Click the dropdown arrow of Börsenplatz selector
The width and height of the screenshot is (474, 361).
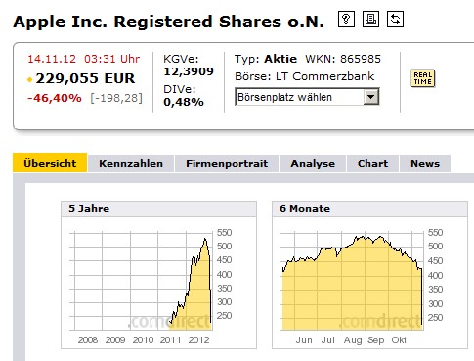370,97
